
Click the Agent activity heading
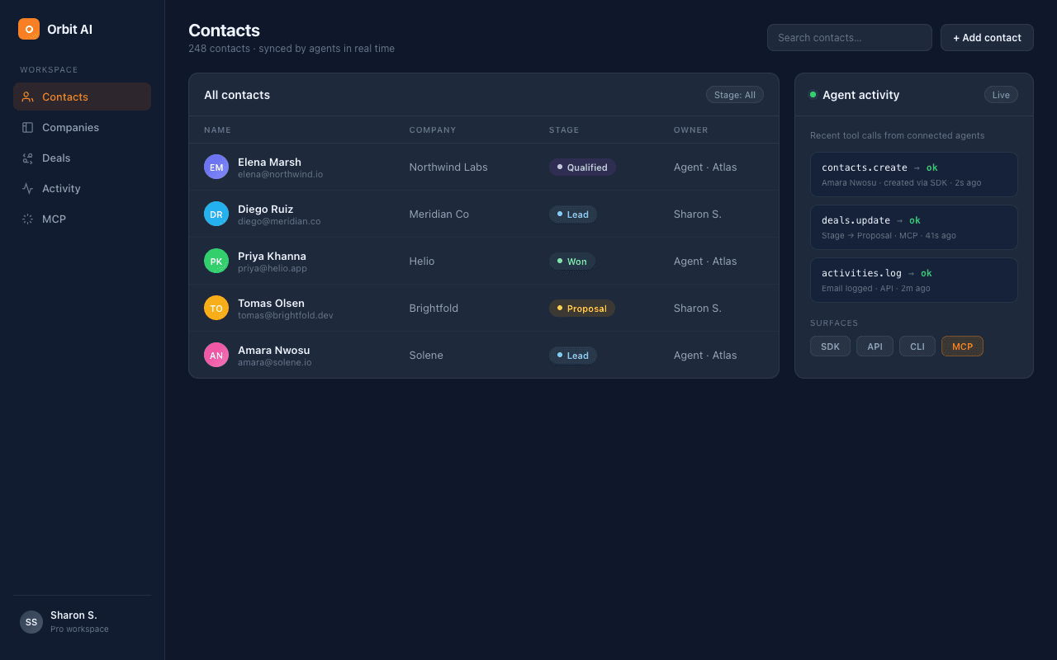pos(860,95)
